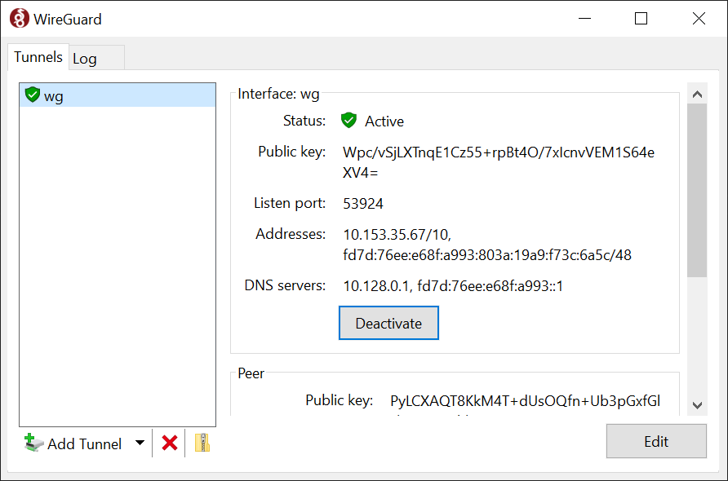Switch to the Log tab
The width and height of the screenshot is (728, 481).
84,57
